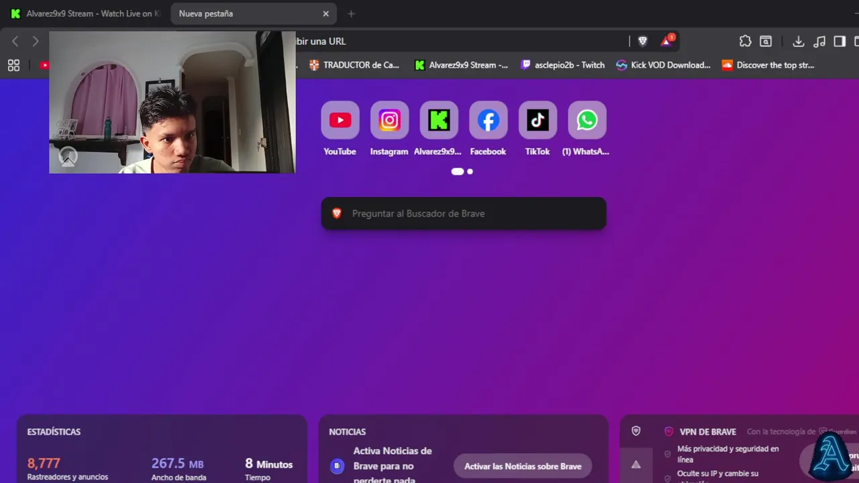
Task: Open the WhatsApp shortcut tile
Action: (x=587, y=120)
